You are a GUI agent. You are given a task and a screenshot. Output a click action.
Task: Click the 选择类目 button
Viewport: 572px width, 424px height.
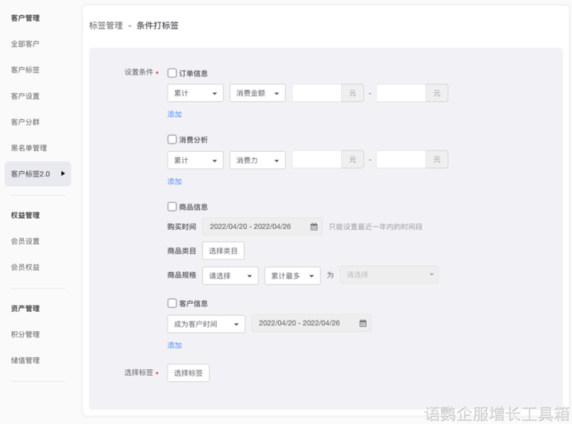223,251
